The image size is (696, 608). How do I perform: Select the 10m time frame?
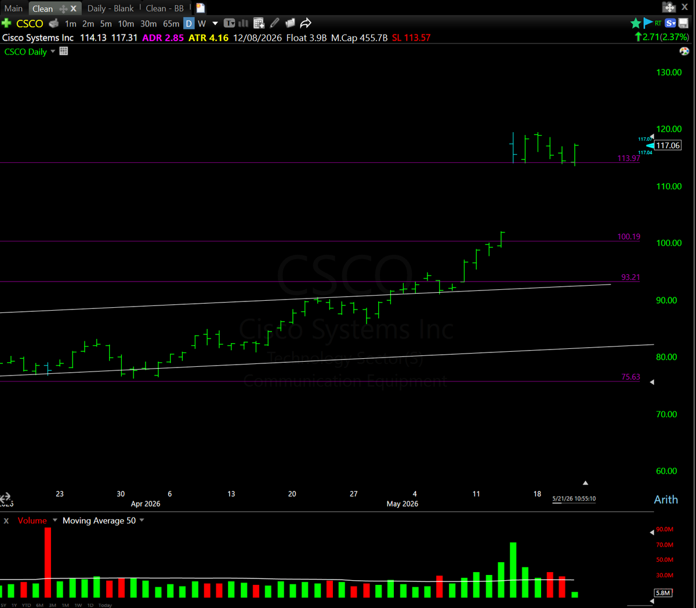coord(126,24)
